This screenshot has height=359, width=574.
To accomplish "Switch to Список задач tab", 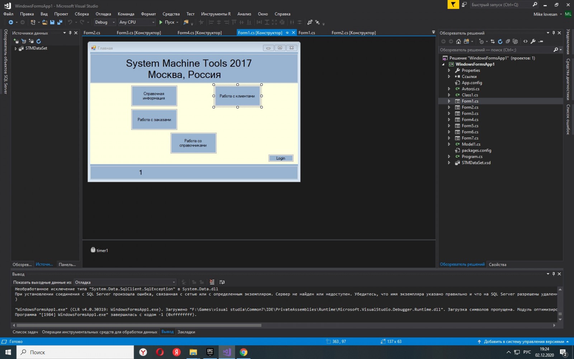I will (25, 332).
